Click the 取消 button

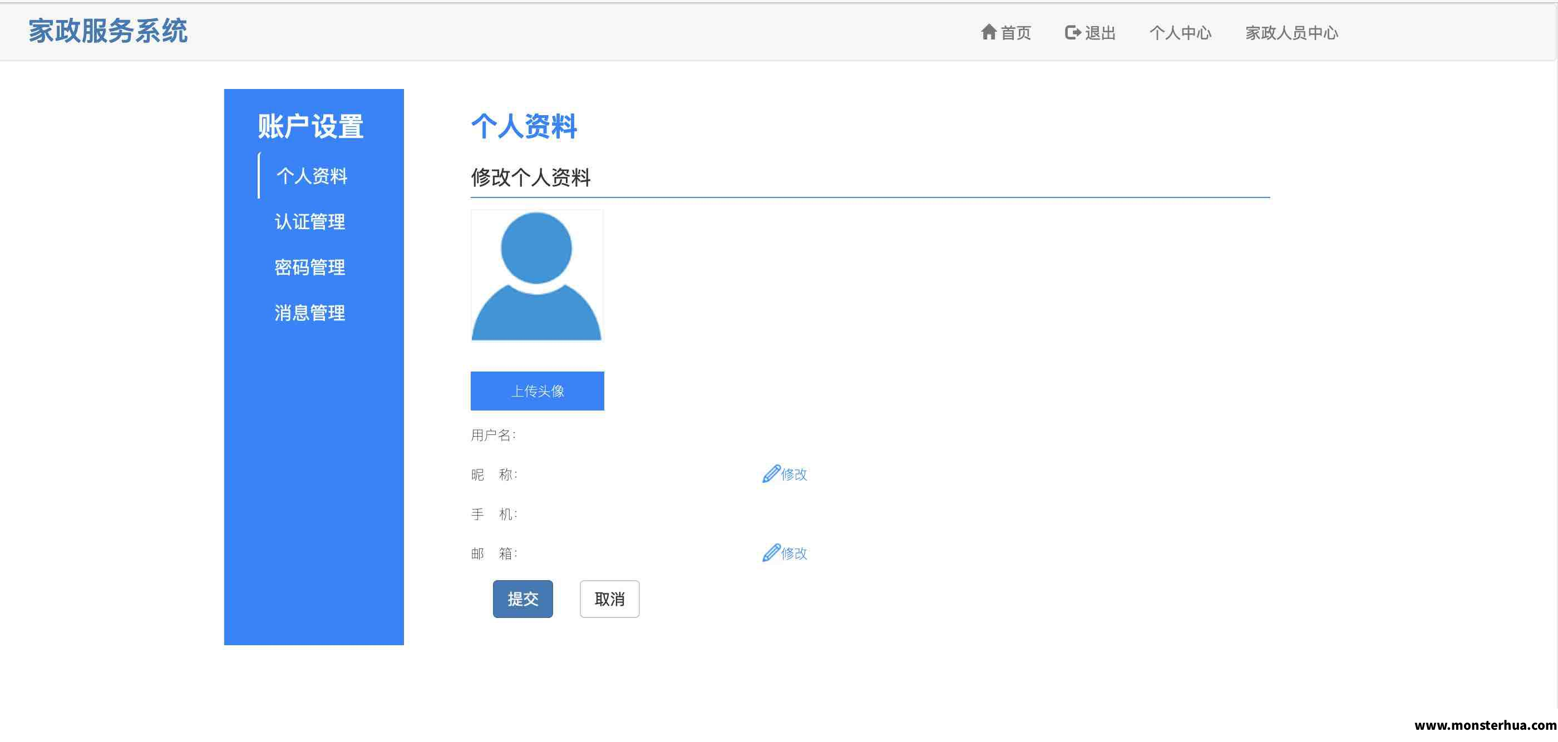[609, 598]
